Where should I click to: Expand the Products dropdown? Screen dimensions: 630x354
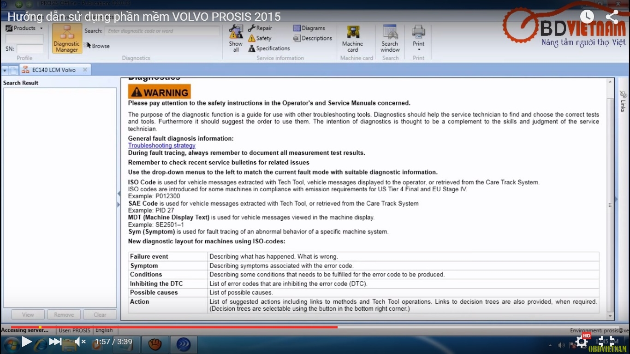41,28
